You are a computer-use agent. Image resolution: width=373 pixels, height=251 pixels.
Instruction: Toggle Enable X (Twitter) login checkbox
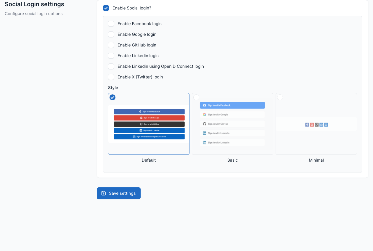click(x=111, y=77)
